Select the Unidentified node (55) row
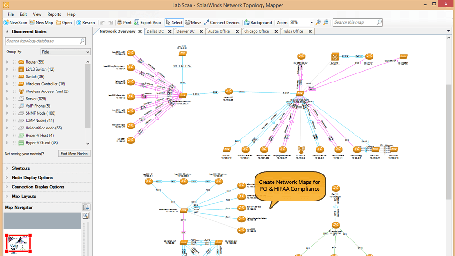 tap(44, 128)
